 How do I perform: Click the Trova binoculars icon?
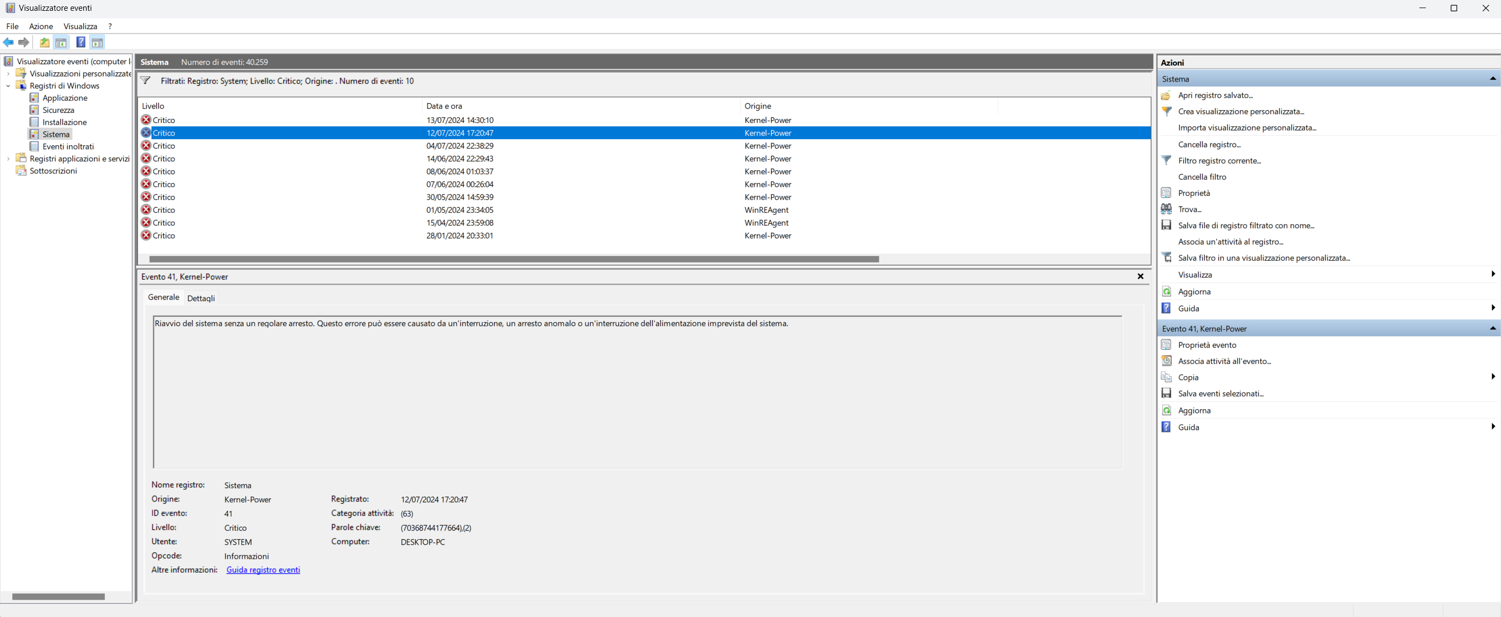1166,209
